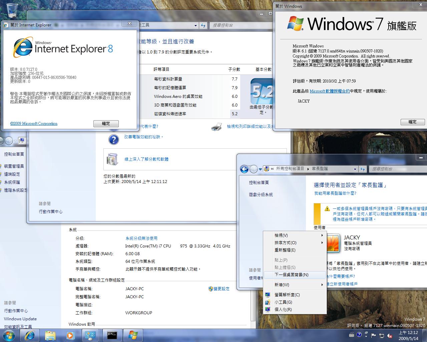Viewport: 427px width, 342px height.
Task: Click Show desktop button at taskbar end
Action: pos(424,335)
